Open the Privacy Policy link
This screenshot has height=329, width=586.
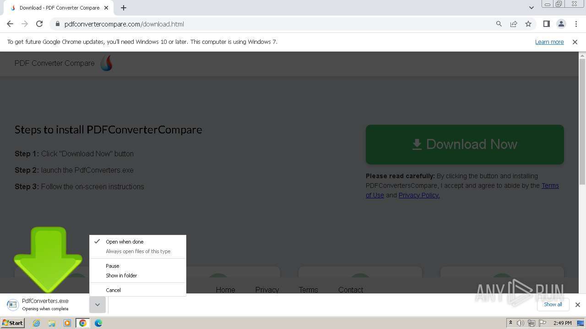pos(419,195)
